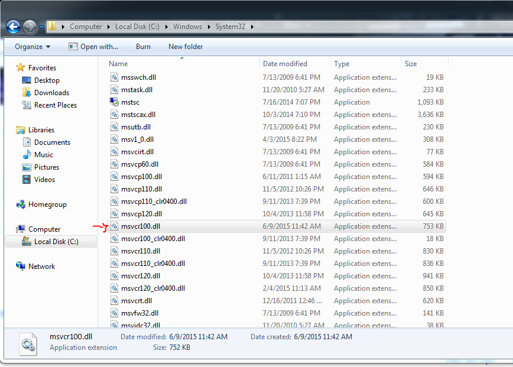Image resolution: width=513 pixels, height=367 pixels.
Task: Click Date created value in details pane
Action: (x=323, y=337)
